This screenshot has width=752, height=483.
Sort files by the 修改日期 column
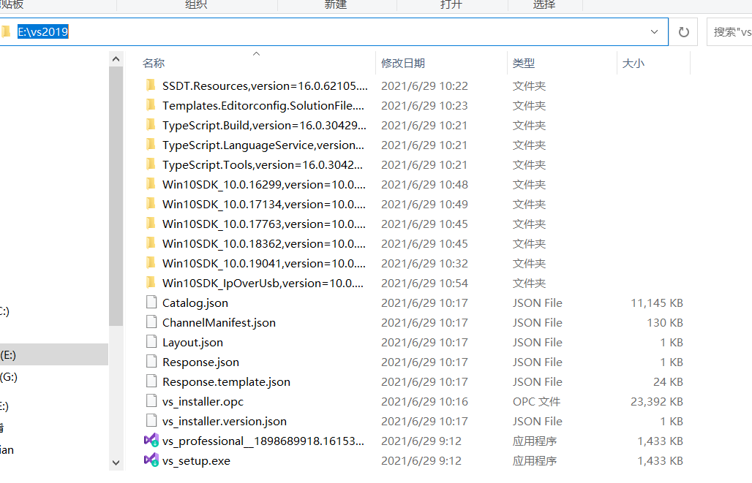(x=403, y=63)
